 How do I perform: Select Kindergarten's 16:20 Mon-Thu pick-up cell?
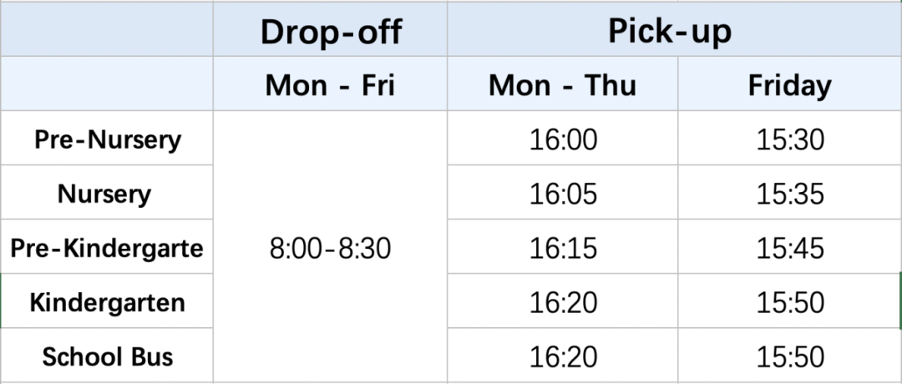pyautogui.click(x=563, y=302)
